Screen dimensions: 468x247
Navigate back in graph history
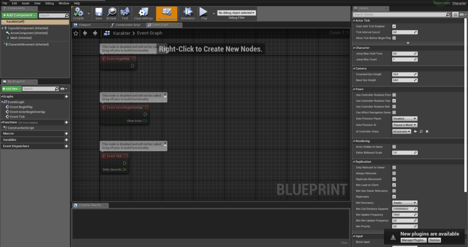[x=85, y=33]
